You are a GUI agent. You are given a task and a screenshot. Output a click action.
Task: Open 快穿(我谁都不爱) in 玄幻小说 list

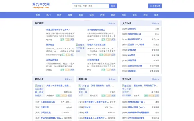[x=136, y=102]
